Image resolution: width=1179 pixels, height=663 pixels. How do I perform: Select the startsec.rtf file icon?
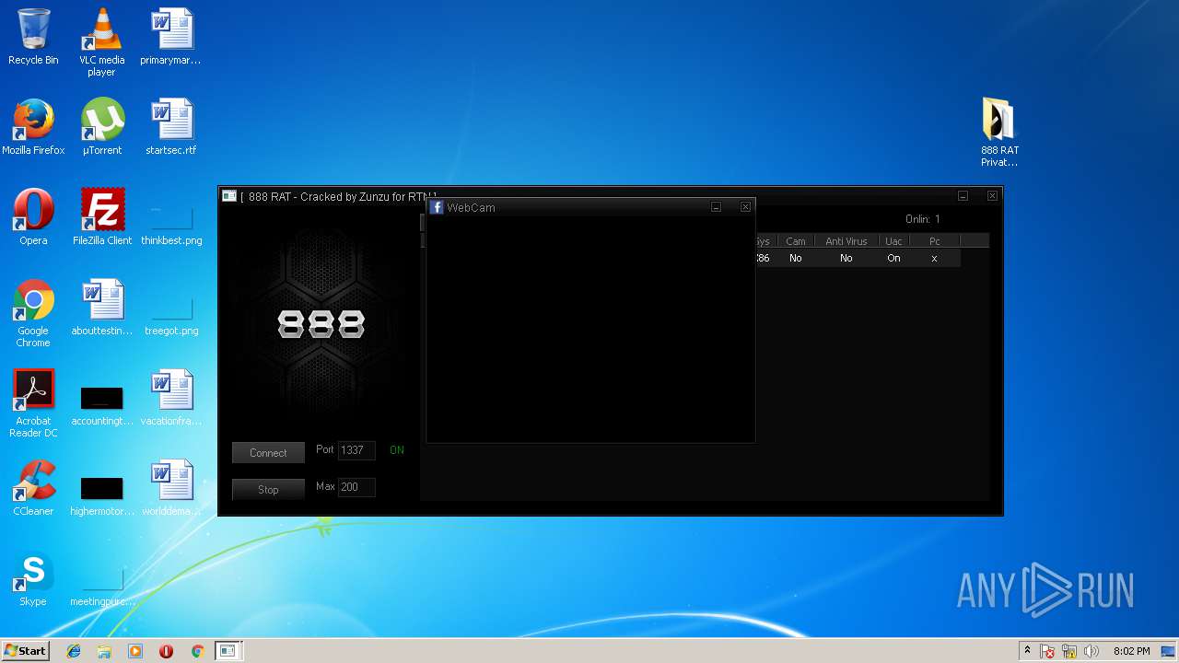point(170,127)
